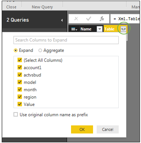Screen dimensions: 141x143
Task: Uncheck the month column checkbox
Action: click(20, 90)
